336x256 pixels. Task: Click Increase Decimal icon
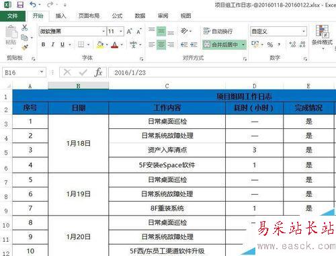[292, 44]
